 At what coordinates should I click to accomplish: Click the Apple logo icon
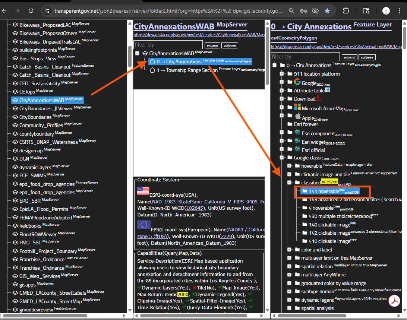tap(297, 116)
